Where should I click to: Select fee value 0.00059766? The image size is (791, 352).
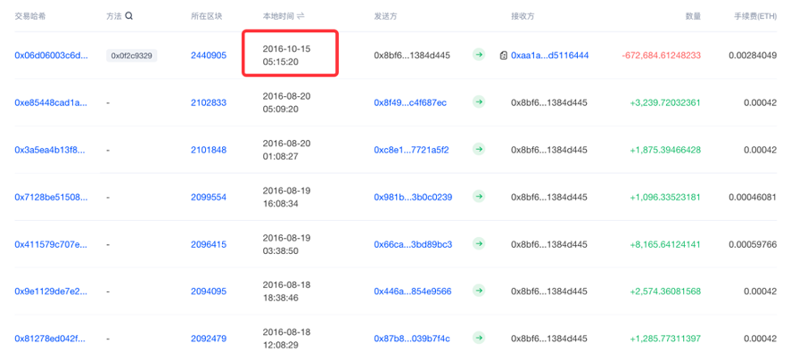coord(753,244)
